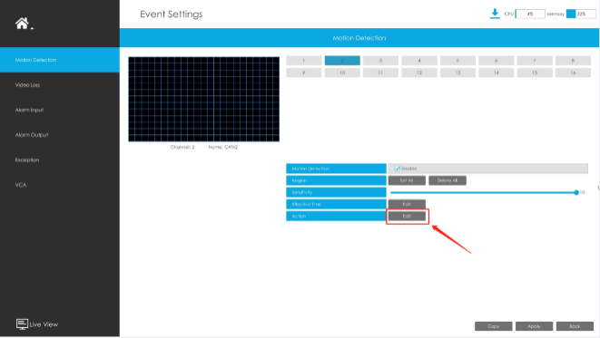Select the Alarm Input section
This screenshot has width=600, height=338.
29,110
